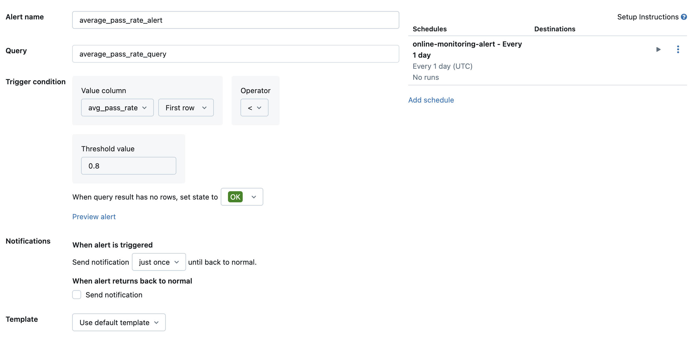Click Preview alert link
692x342 pixels.
[x=94, y=216]
